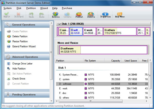Click the purple NTFS swatch for C: system
154x109 pixels.
click(x=86, y=79)
